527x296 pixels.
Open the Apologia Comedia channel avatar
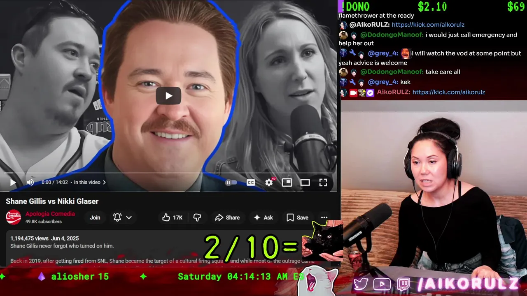point(13,217)
